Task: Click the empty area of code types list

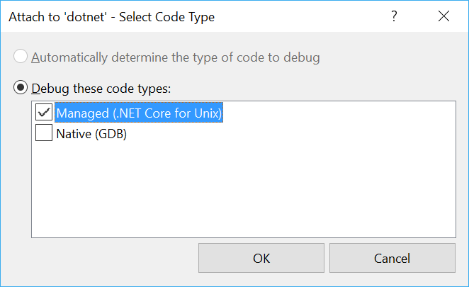Action: click(x=242, y=191)
